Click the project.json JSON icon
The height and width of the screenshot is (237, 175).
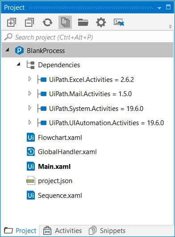pyautogui.click(x=31, y=180)
